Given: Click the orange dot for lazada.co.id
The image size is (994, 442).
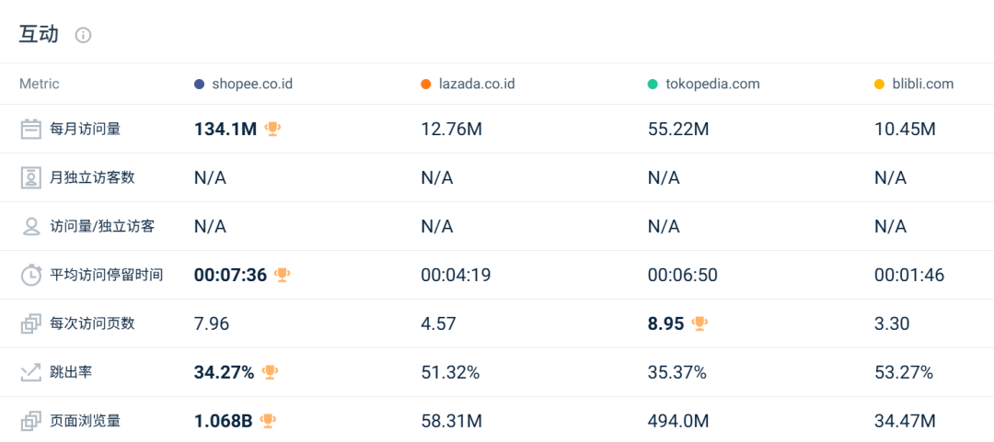Looking at the screenshot, I should coord(425,85).
